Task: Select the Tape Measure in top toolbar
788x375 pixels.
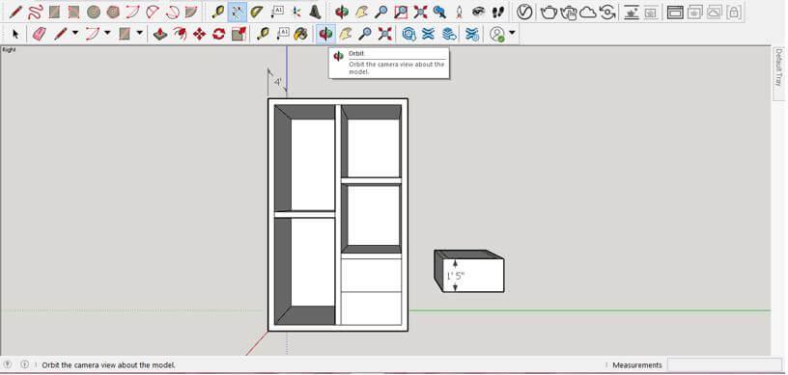Action: pyautogui.click(x=218, y=12)
